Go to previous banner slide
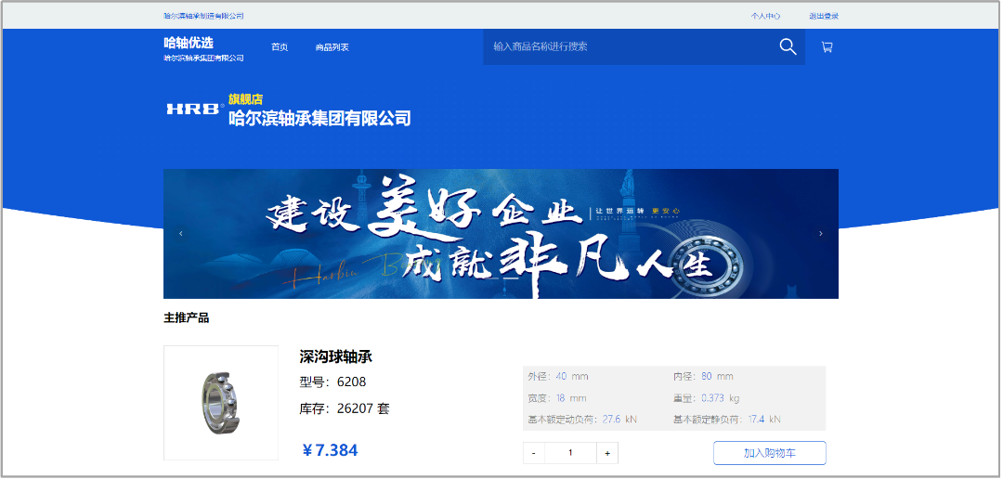 tap(181, 233)
